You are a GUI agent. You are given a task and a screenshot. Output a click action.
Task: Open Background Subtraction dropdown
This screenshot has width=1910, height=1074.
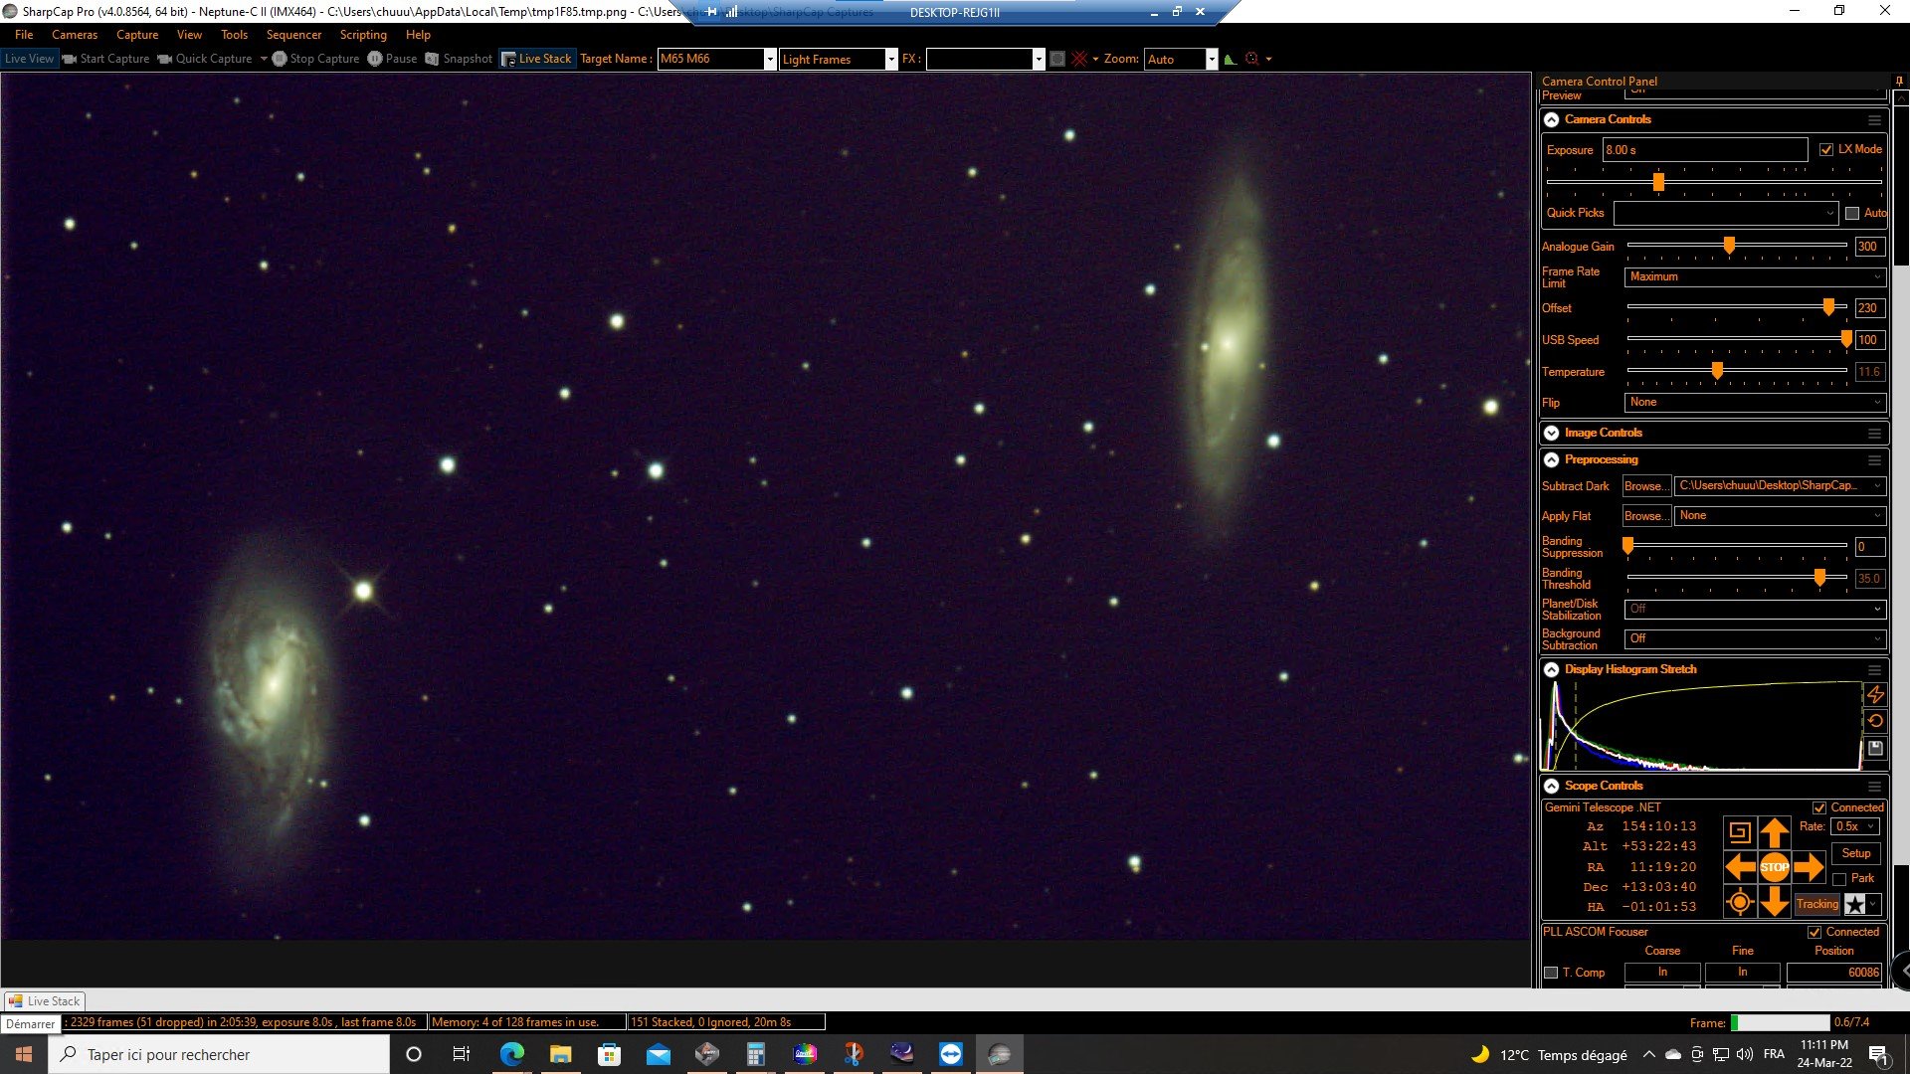click(x=1756, y=638)
